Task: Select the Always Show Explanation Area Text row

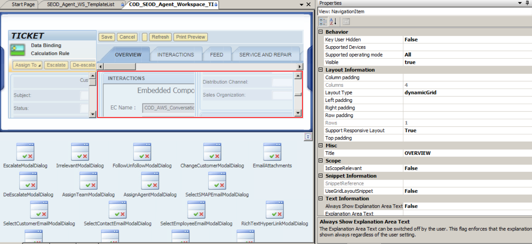Action: tap(428, 206)
